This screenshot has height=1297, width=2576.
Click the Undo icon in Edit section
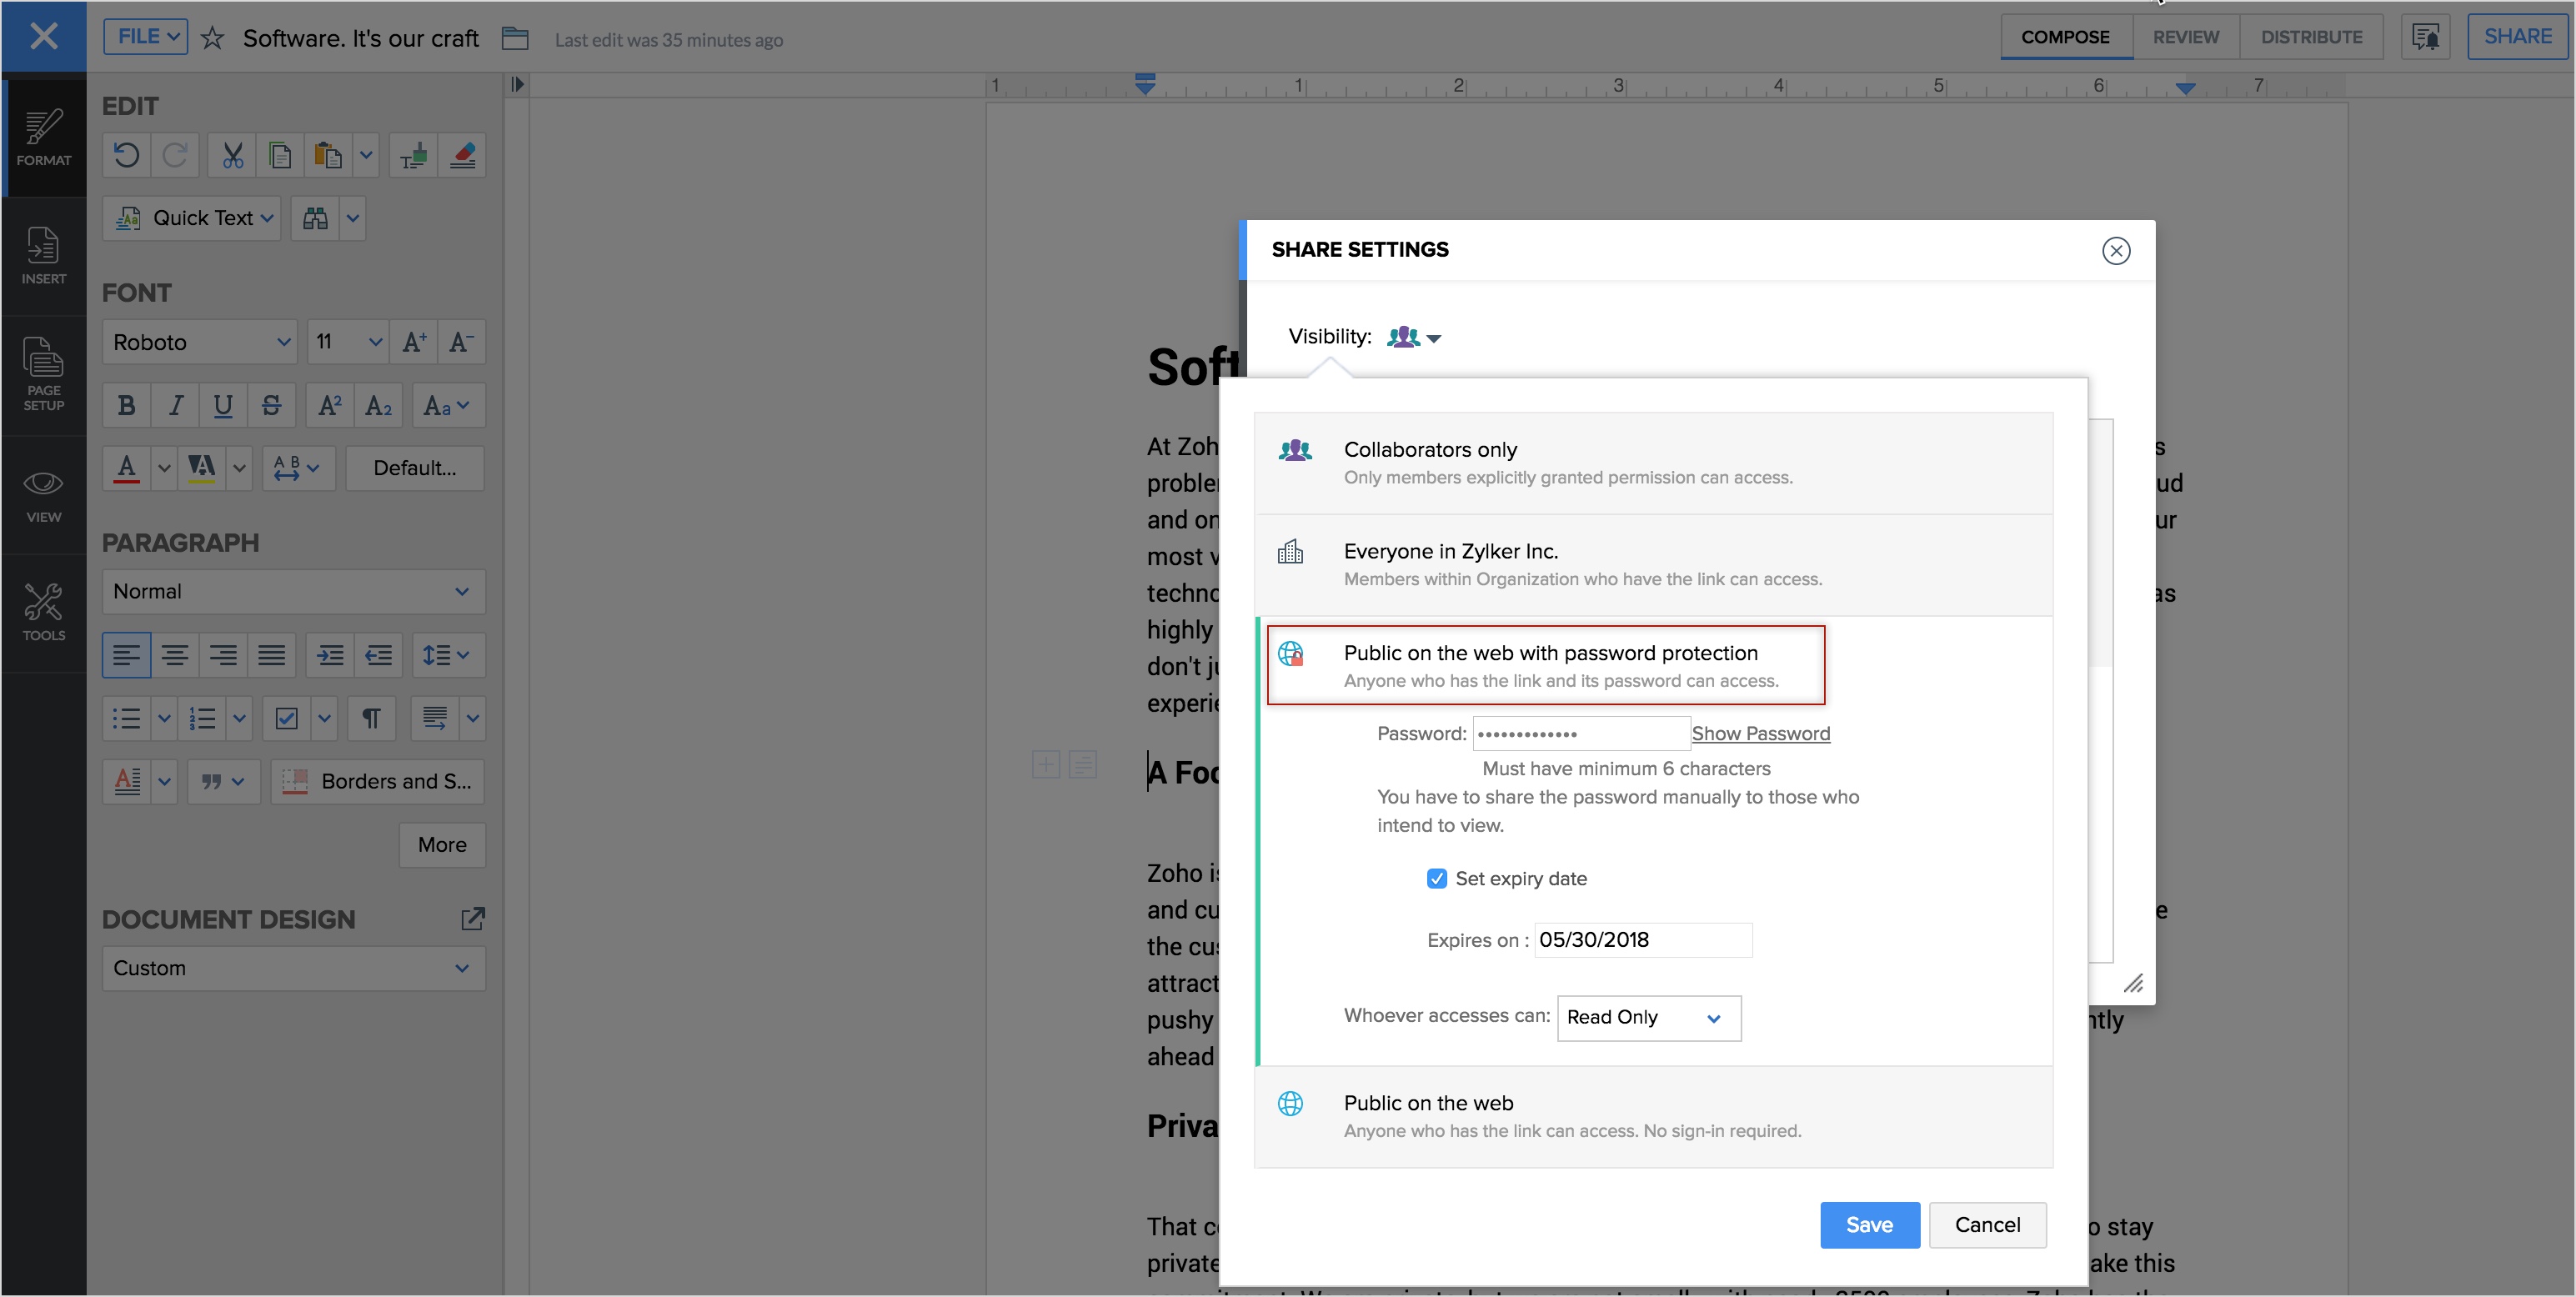(x=126, y=156)
